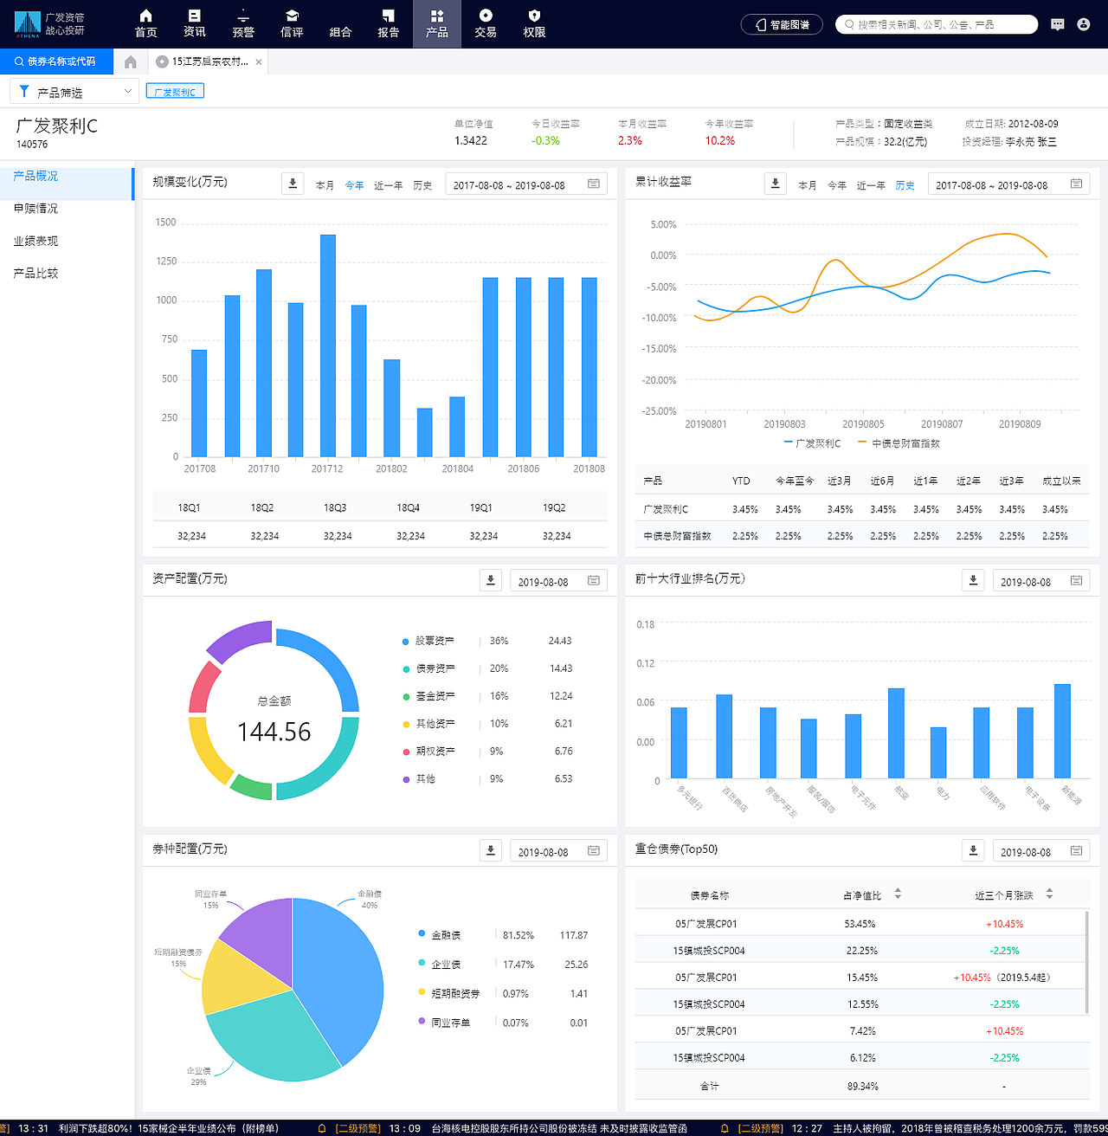Download the 资产配置 chart data

click(491, 580)
